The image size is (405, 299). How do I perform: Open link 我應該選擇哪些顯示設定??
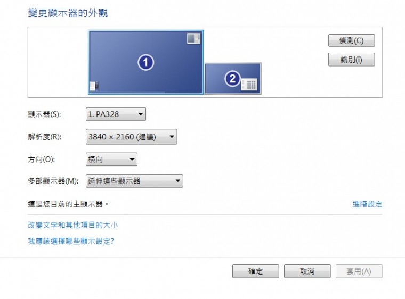tap(71, 241)
